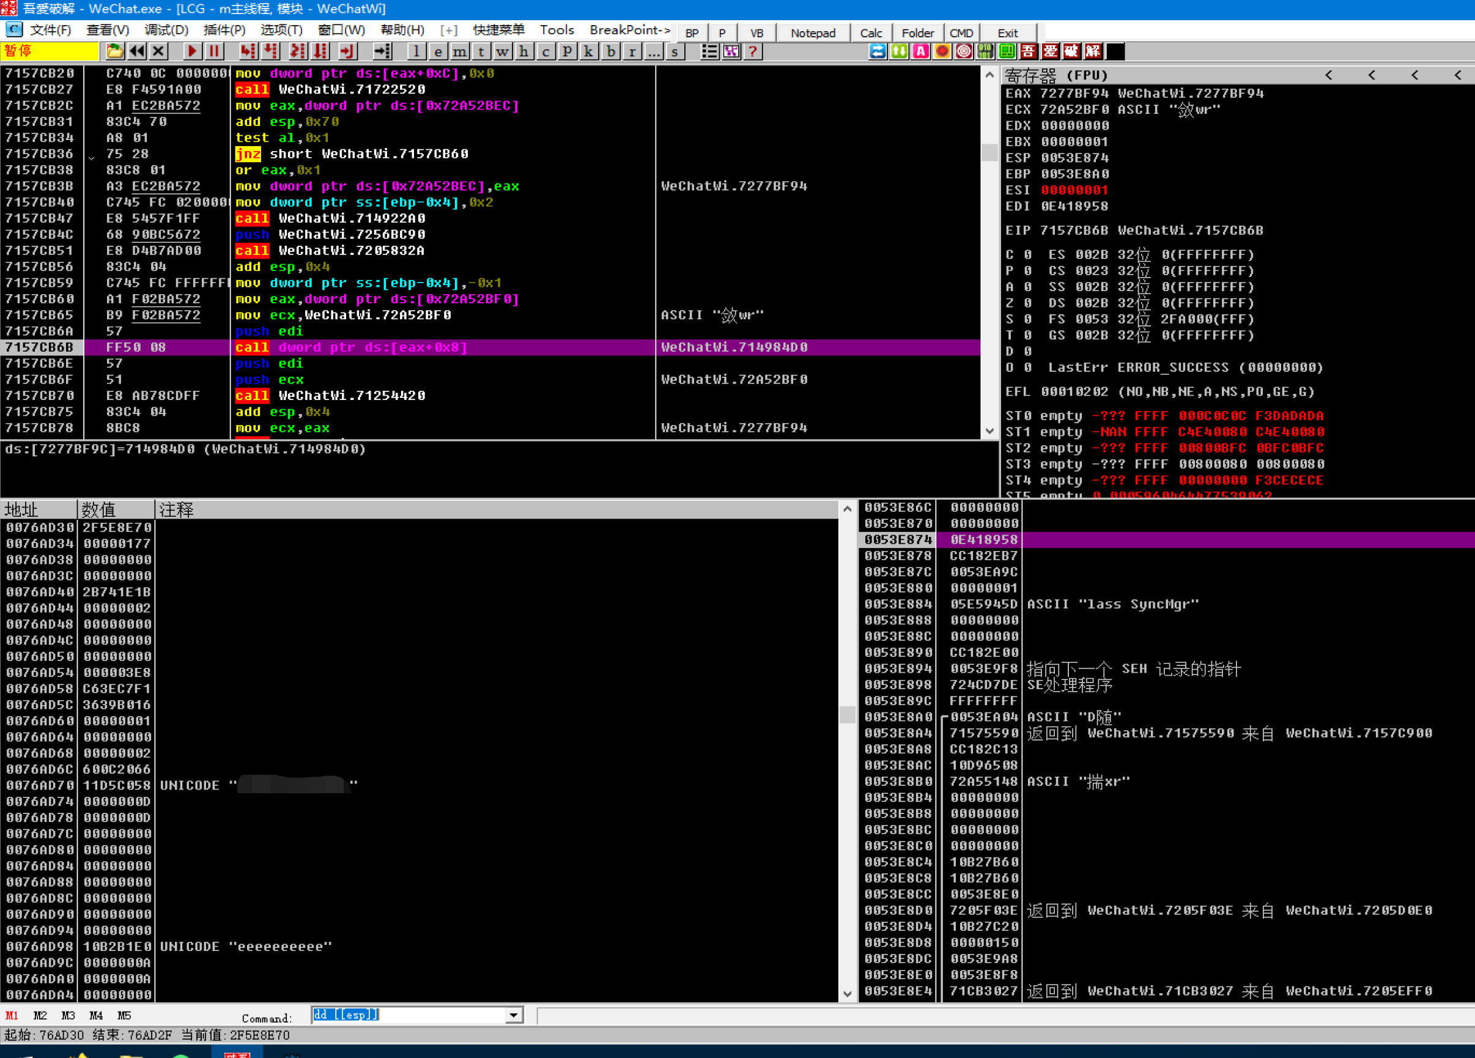The height and width of the screenshot is (1058, 1475).
Task: Open the Windows list via 'w' button
Action: click(503, 51)
